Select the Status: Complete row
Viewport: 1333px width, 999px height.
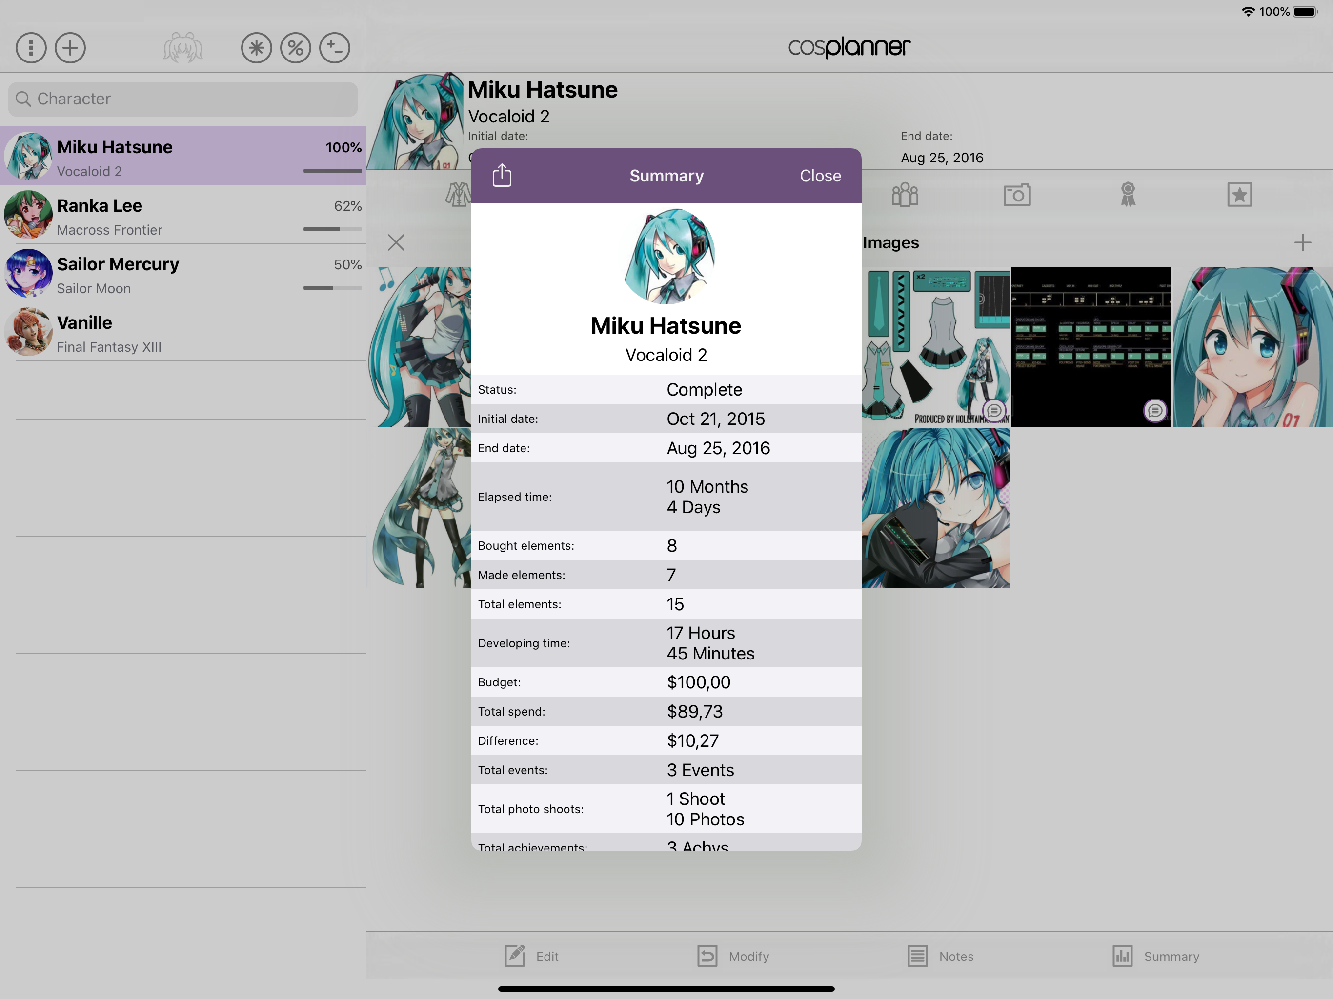[666, 389]
